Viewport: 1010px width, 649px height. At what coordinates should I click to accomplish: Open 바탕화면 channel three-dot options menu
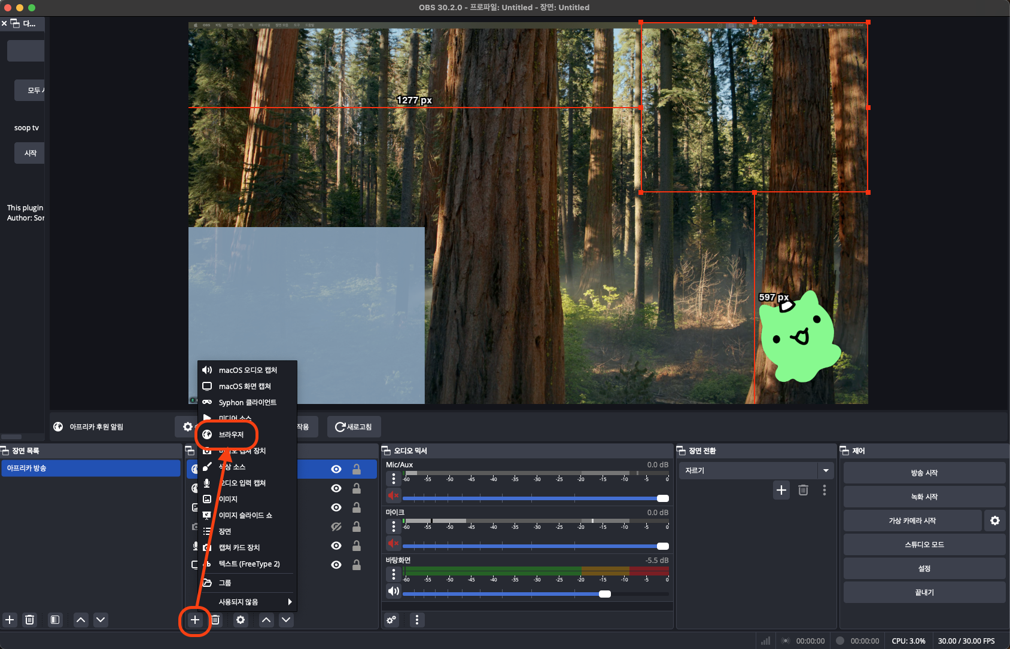point(393,574)
